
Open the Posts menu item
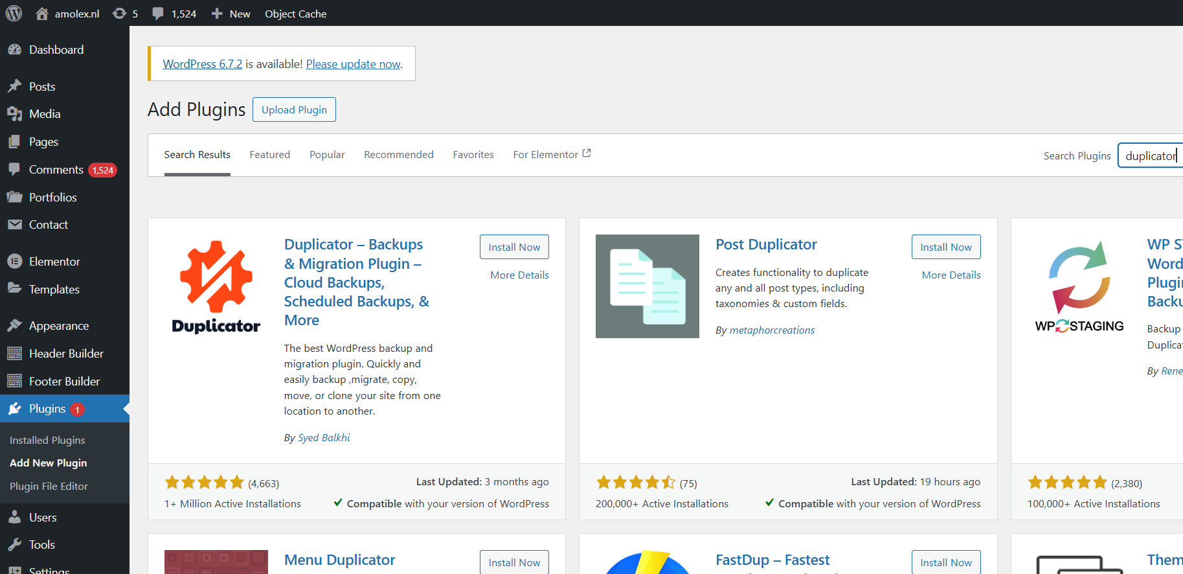click(x=42, y=87)
